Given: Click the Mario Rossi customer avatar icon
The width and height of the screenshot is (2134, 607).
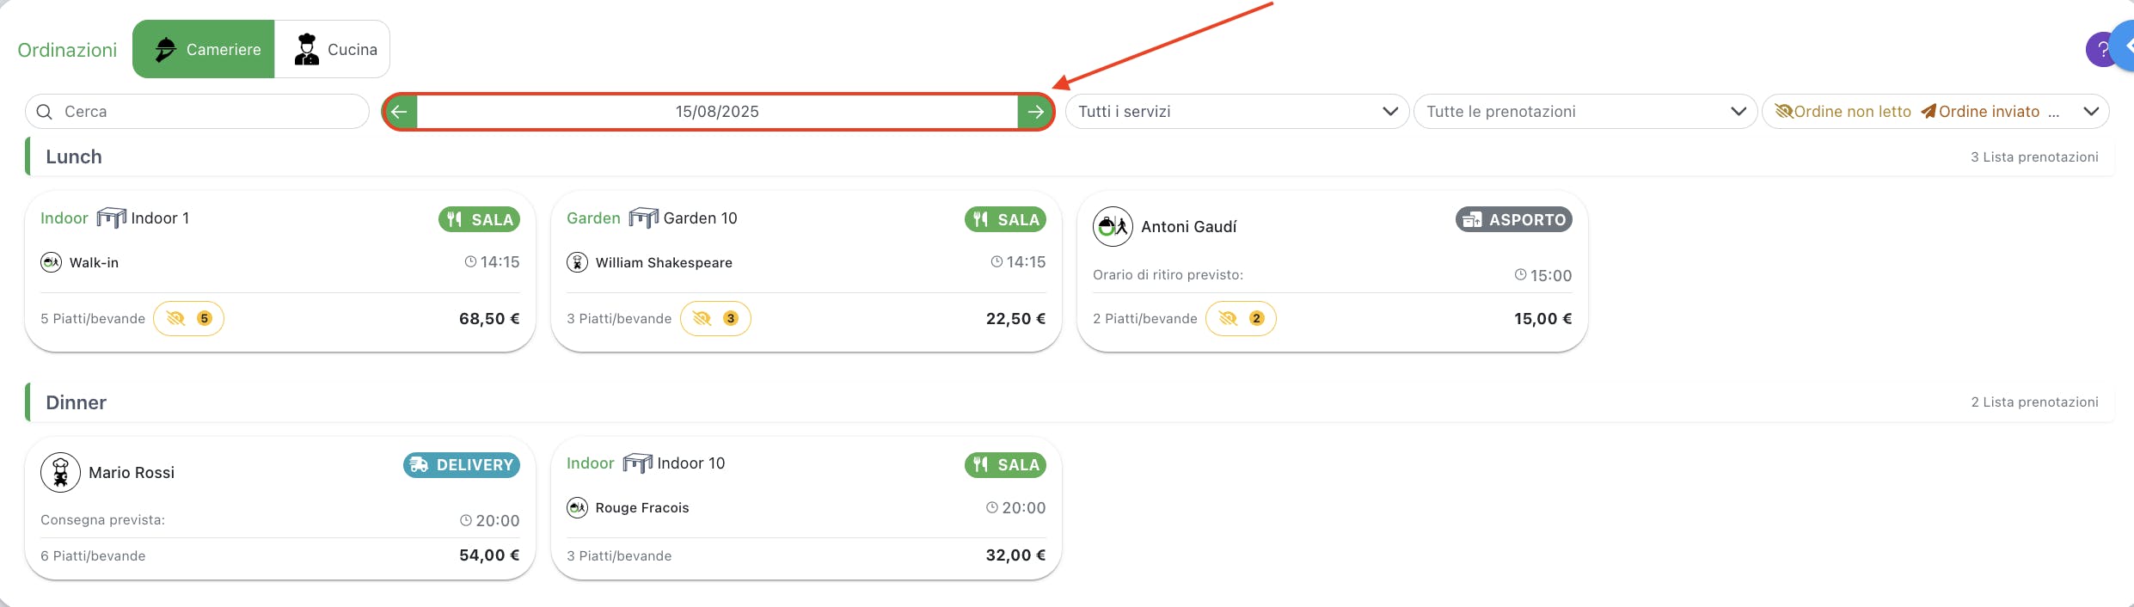Looking at the screenshot, I should 60,472.
